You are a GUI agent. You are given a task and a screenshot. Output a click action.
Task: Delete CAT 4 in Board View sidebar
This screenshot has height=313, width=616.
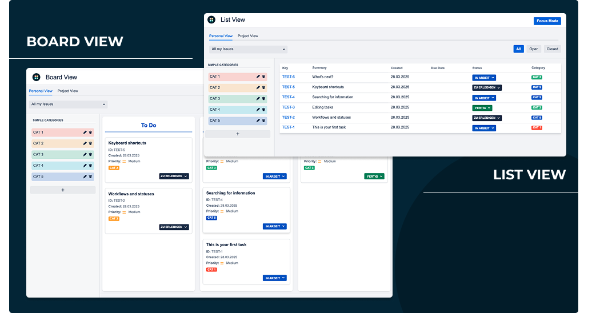(90, 165)
